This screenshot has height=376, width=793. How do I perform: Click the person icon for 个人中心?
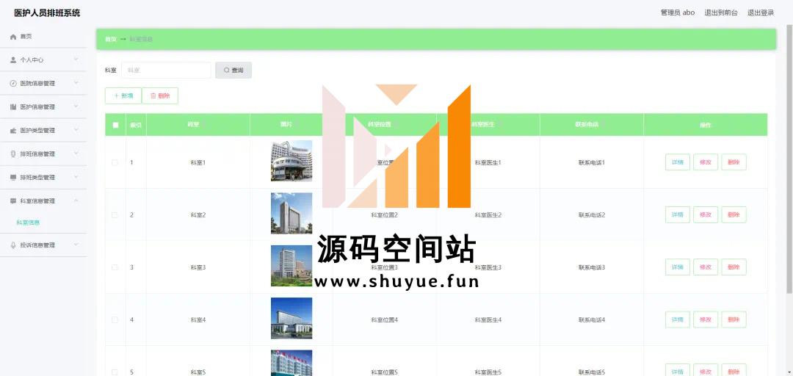13,59
